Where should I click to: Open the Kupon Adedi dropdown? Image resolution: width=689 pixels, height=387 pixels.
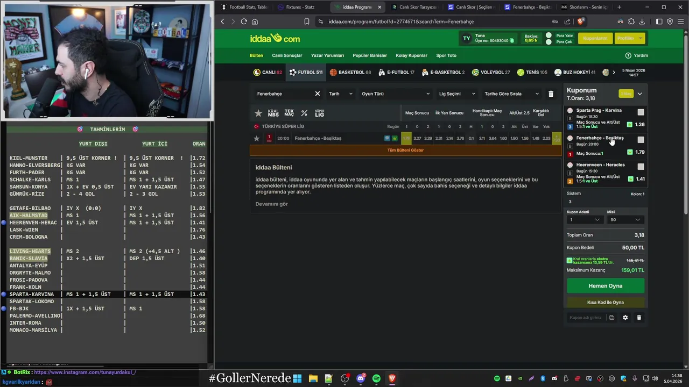584,219
